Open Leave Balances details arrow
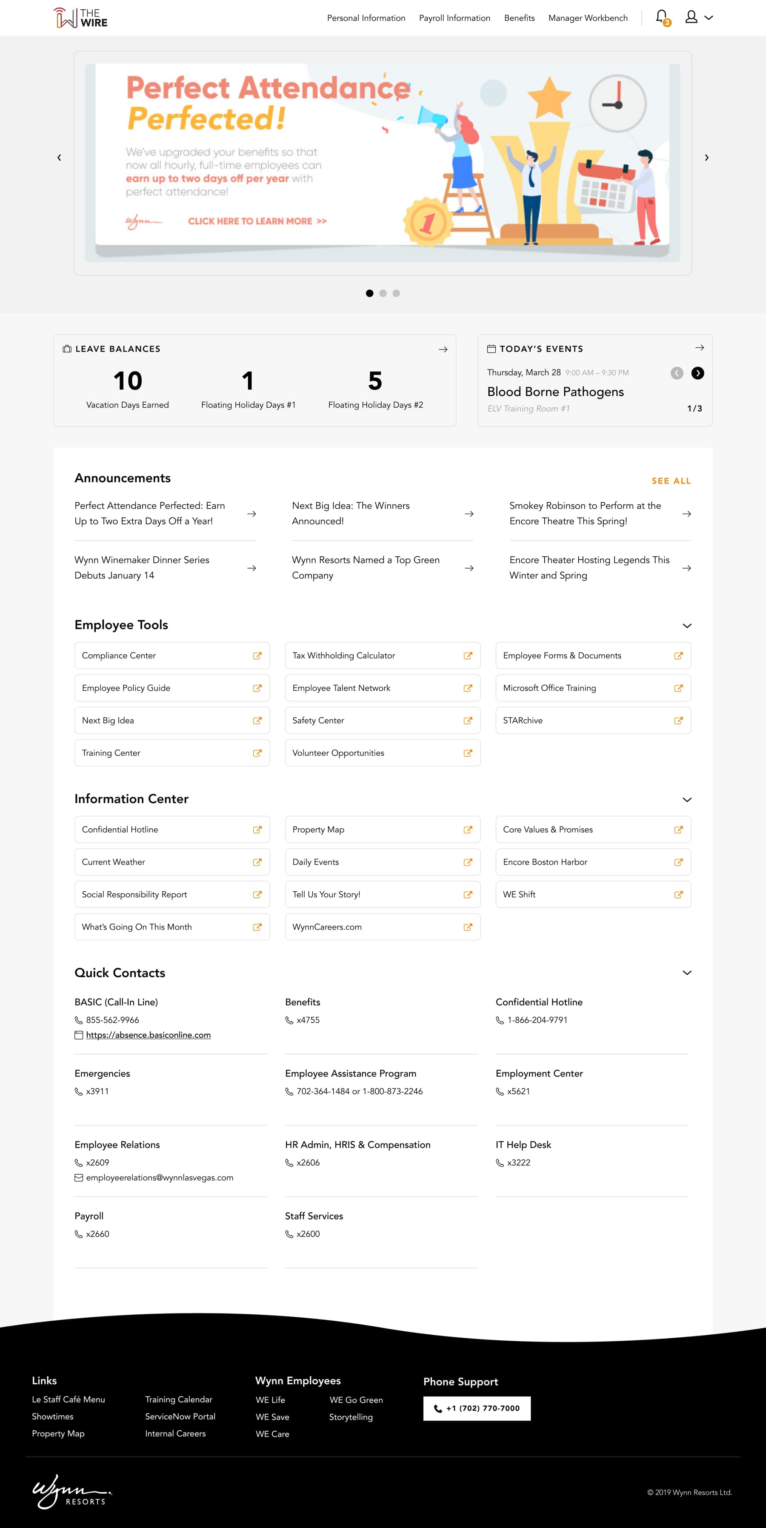 442,349
